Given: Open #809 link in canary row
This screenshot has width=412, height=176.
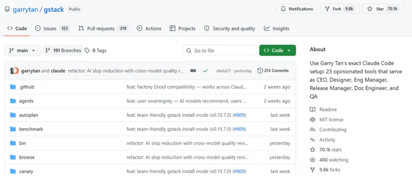Looking at the screenshot, I should coord(239,171).
